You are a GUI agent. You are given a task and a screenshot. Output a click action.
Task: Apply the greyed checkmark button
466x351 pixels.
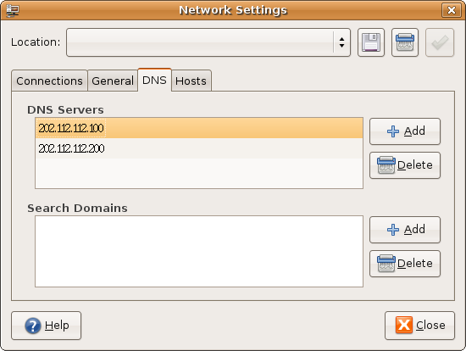pyautogui.click(x=440, y=42)
